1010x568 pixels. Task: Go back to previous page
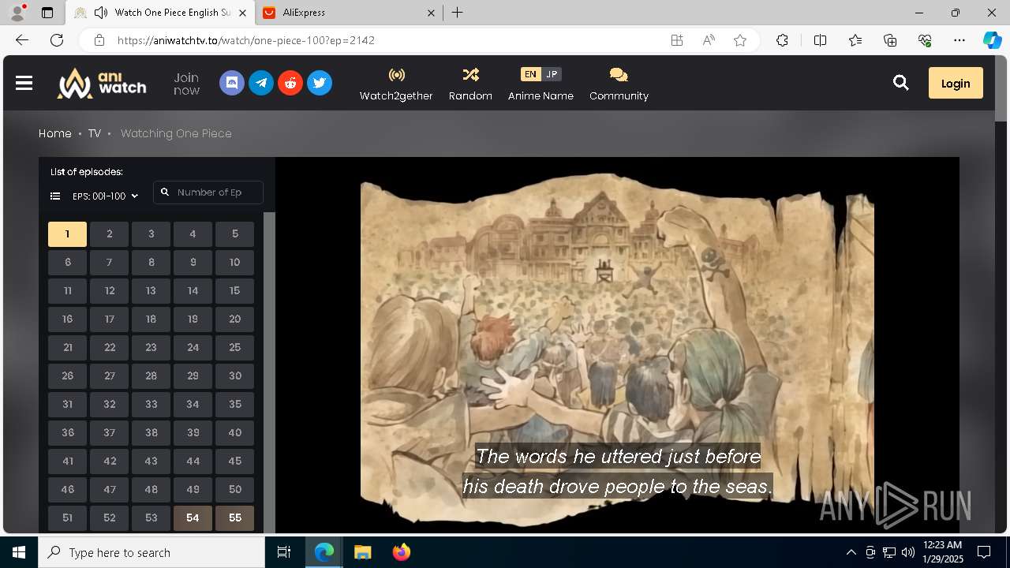coord(22,40)
